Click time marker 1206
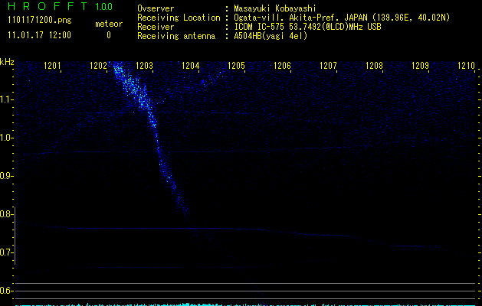 (282, 66)
